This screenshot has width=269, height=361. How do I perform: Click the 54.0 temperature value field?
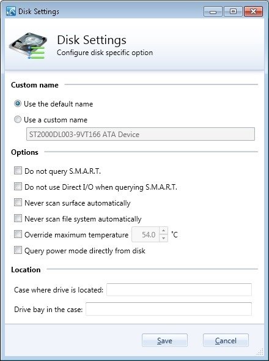point(146,234)
